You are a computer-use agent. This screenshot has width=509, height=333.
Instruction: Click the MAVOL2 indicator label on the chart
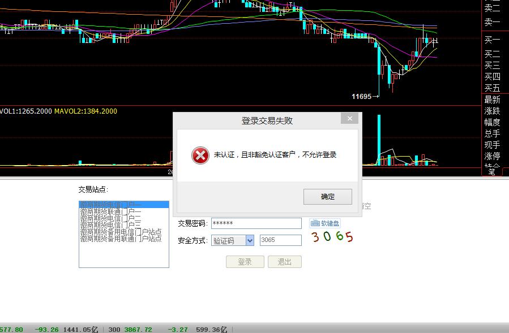tap(86, 111)
